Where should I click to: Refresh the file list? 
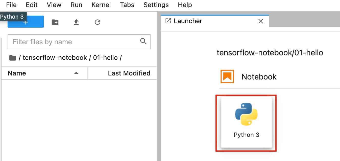98,22
